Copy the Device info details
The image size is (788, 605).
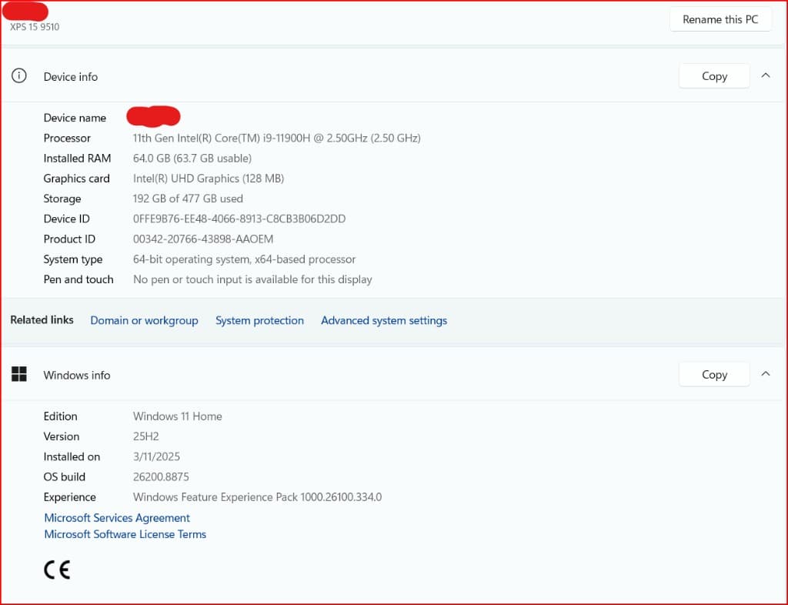point(714,76)
